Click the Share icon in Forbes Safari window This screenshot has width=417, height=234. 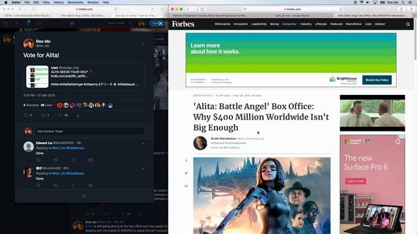401,9
